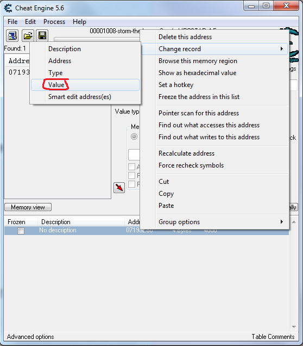Click the Cheat Engine title bar logo
This screenshot has width=303, height=346.
click(x=8, y=8)
